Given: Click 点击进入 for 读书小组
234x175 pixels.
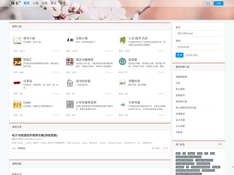Looking at the screenshot, I should [x=56, y=51].
